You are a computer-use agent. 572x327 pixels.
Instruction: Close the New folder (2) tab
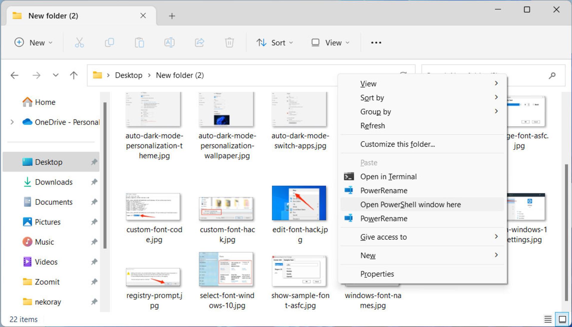[143, 15]
